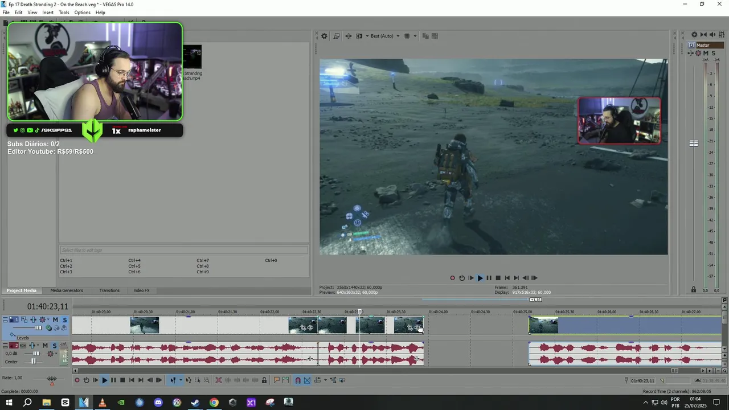Pause playback under the video preview
Viewport: 729px width, 410px height.
489,278
